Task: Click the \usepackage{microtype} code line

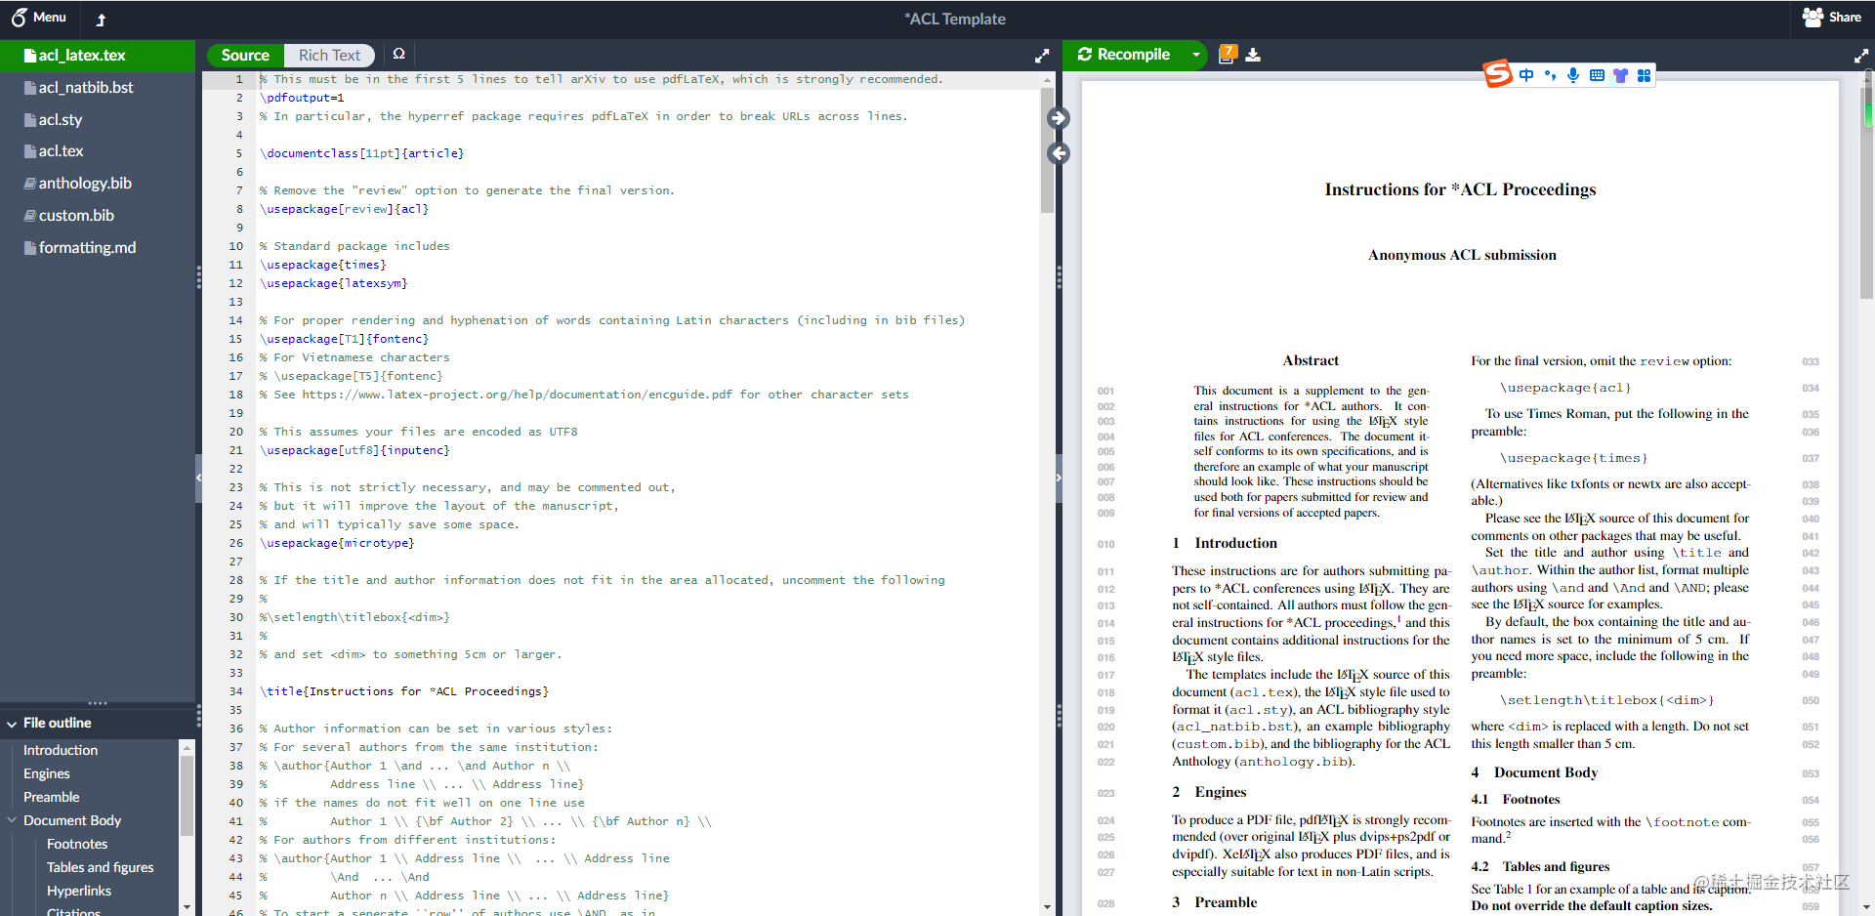Action: 337,543
